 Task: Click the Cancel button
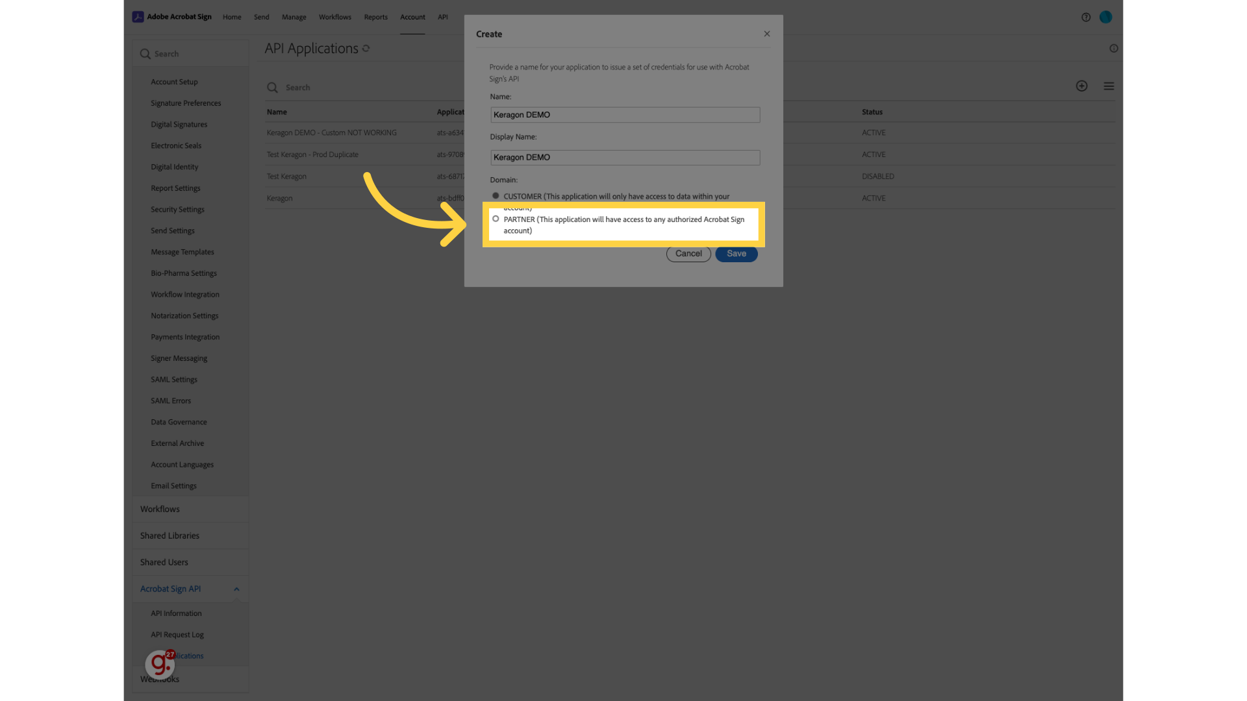(x=688, y=254)
